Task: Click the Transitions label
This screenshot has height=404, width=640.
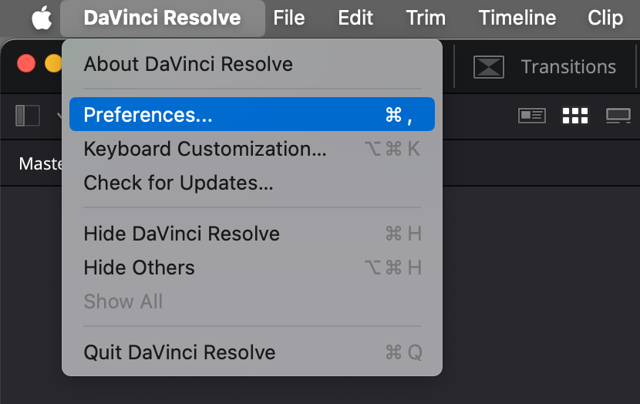Action: tap(568, 66)
